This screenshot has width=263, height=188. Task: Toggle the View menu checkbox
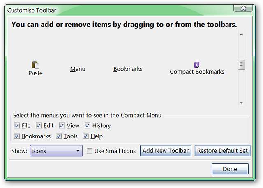pyautogui.click(x=62, y=126)
